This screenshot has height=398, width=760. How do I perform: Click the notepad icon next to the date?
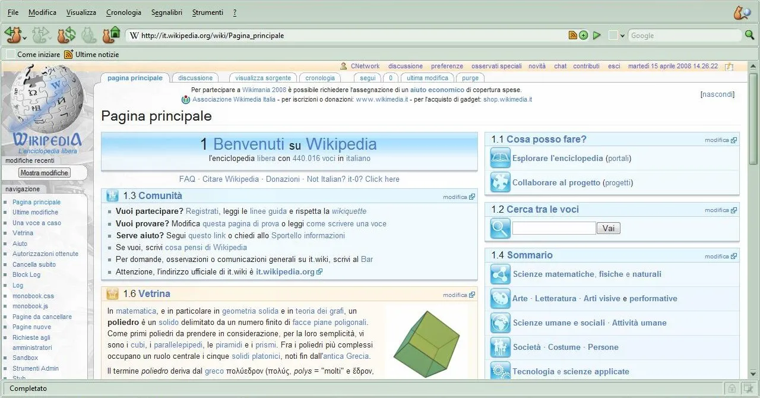[729, 66]
